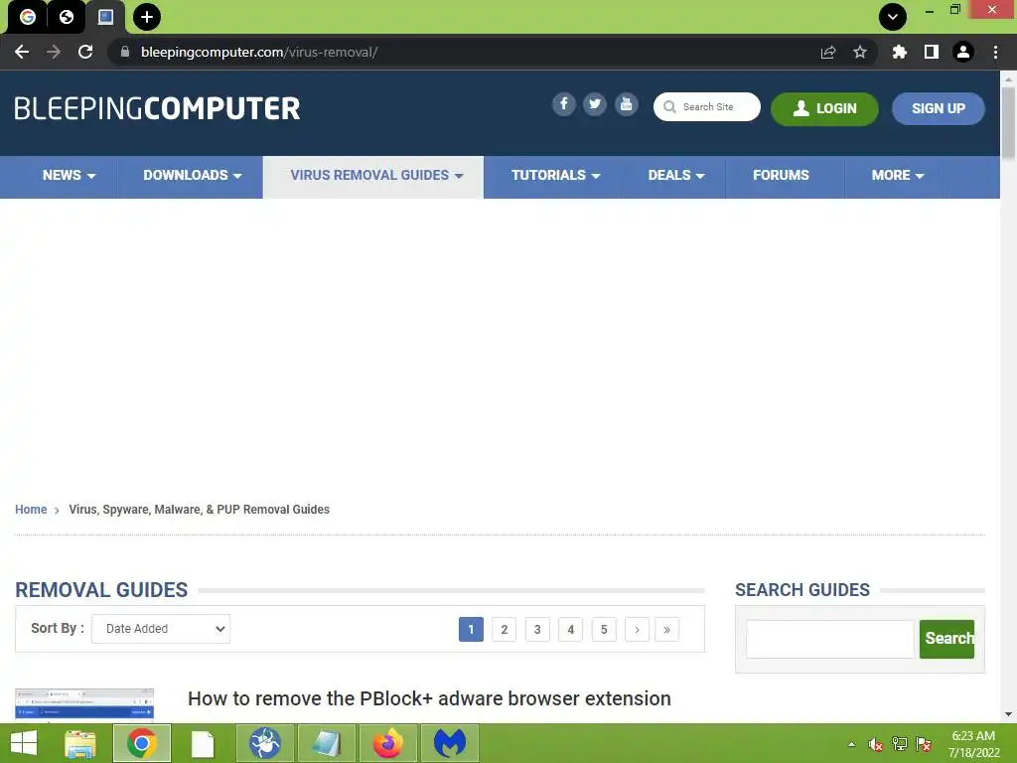Open the Action Center flag icon

click(924, 744)
